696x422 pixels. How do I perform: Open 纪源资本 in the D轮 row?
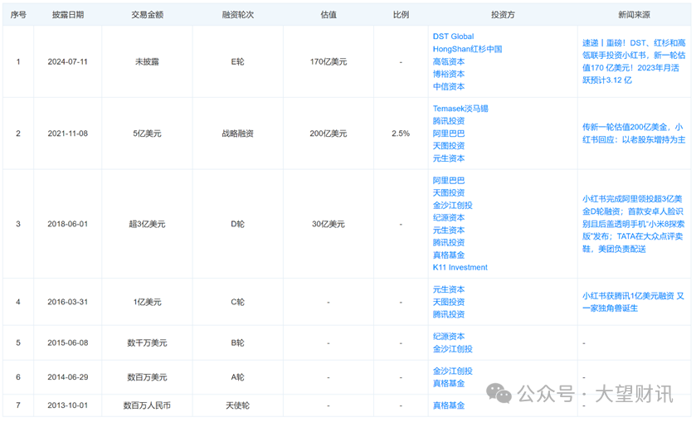click(449, 217)
